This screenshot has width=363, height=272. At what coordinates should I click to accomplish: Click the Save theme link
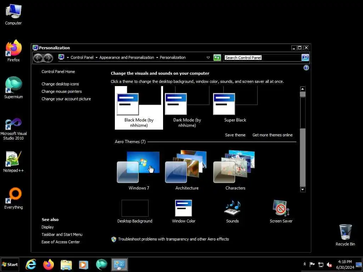pyautogui.click(x=235, y=135)
